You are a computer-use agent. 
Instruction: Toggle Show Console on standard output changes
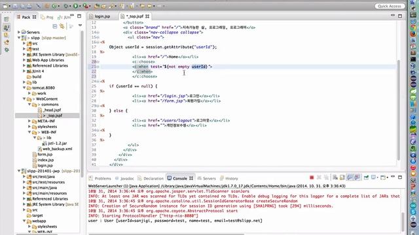coord(350,178)
